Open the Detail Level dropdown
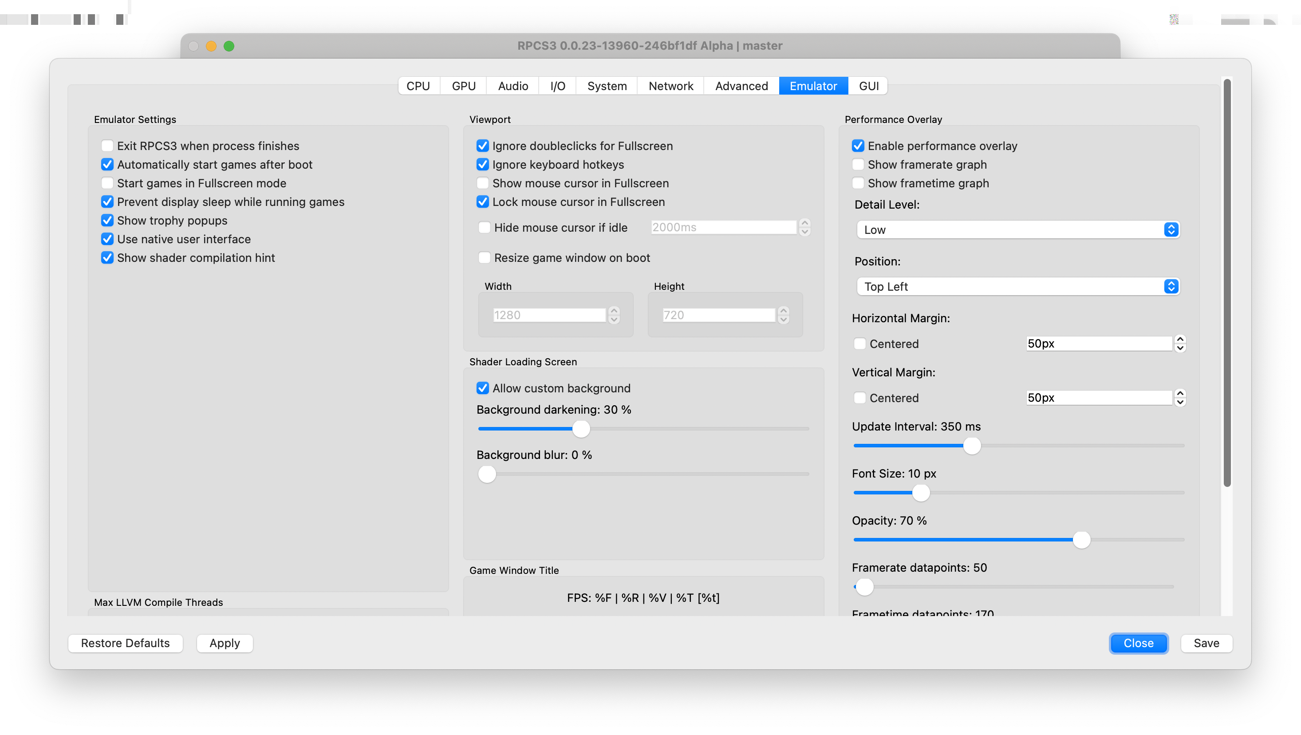This screenshot has width=1301, height=735. coord(1018,230)
